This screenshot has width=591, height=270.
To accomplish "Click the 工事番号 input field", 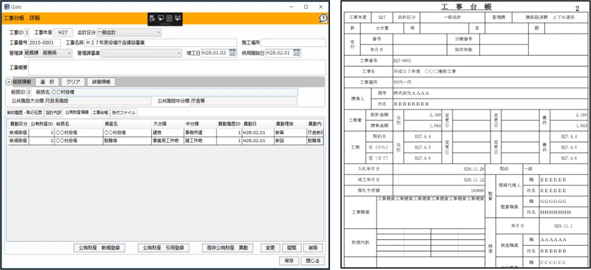I will tap(45, 43).
